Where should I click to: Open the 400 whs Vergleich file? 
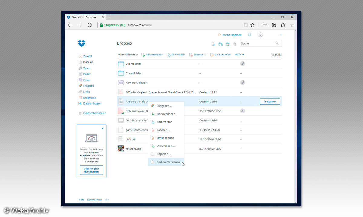[x=161, y=92]
